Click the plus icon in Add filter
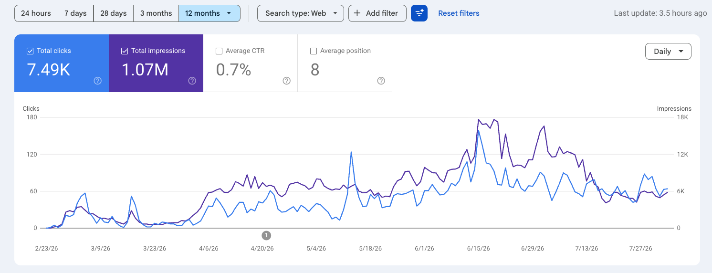 click(x=357, y=13)
